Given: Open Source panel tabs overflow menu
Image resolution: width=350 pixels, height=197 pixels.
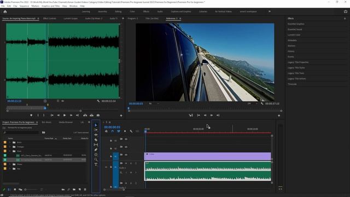Looking at the screenshot, I should [122, 18].
